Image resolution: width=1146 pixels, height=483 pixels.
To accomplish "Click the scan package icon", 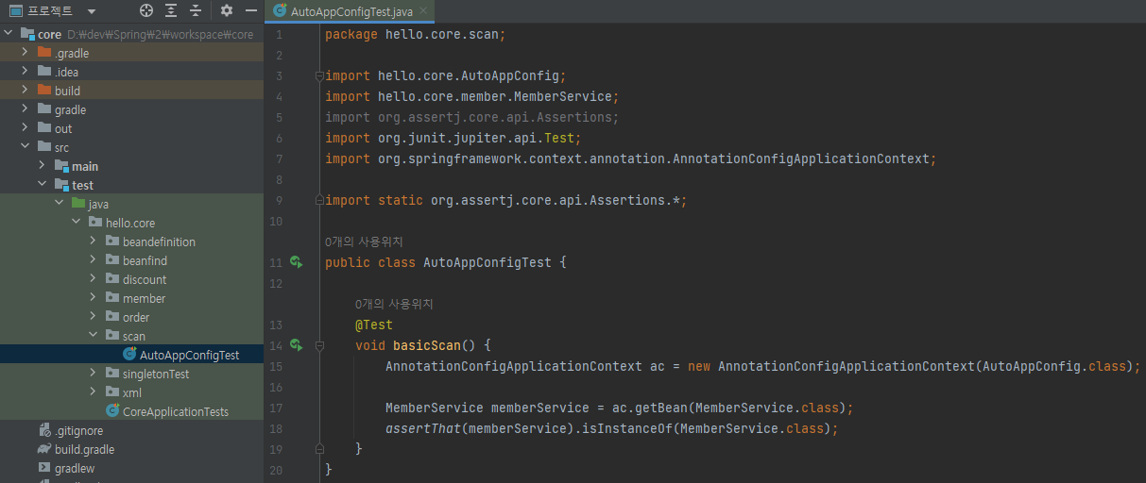I will click(112, 336).
